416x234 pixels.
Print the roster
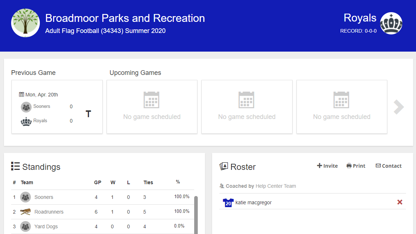pos(356,166)
